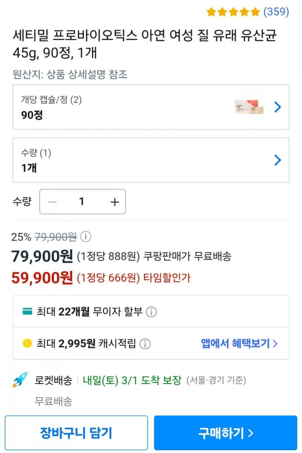Click the five-star rating icons
This screenshot has height=453, width=302.
[x=233, y=12]
